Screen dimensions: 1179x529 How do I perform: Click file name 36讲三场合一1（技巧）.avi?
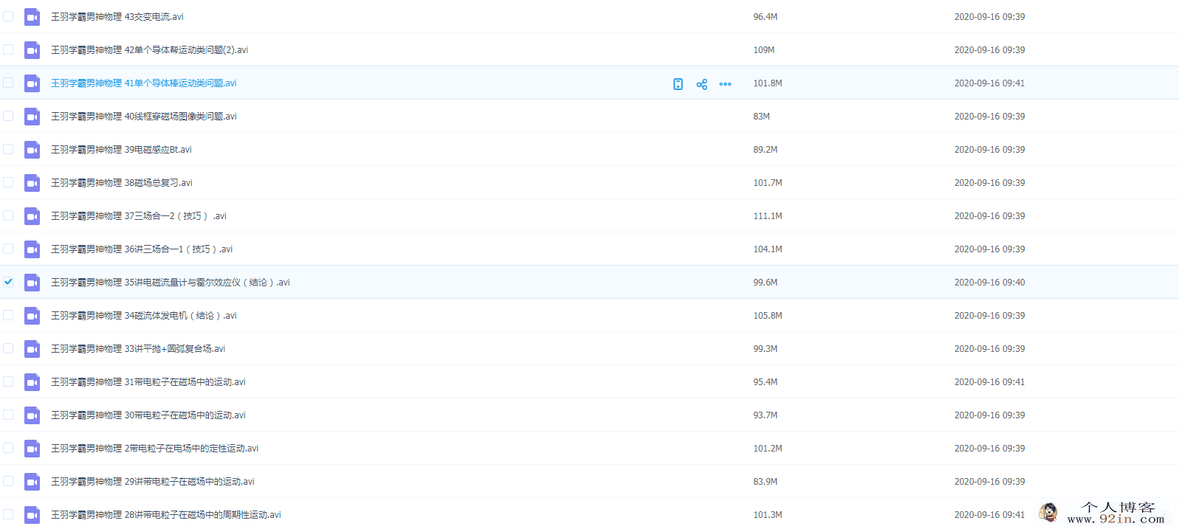pyautogui.click(x=141, y=249)
